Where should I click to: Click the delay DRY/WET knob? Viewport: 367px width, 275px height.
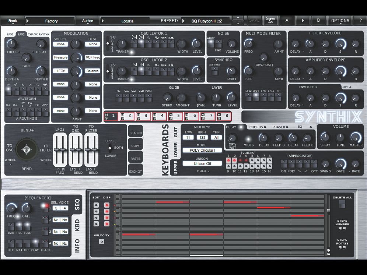coord(232,138)
